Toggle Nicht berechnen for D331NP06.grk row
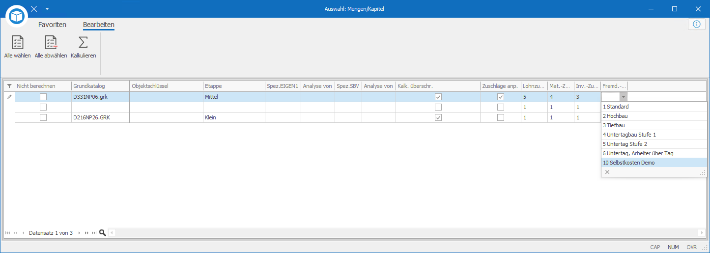 (x=43, y=97)
